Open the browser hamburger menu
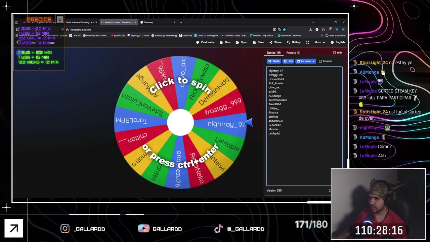430x242 pixels. [x=343, y=30]
